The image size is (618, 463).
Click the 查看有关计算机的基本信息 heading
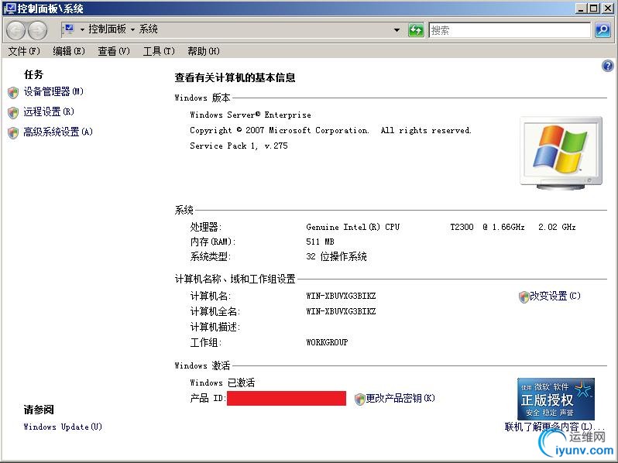click(x=235, y=77)
